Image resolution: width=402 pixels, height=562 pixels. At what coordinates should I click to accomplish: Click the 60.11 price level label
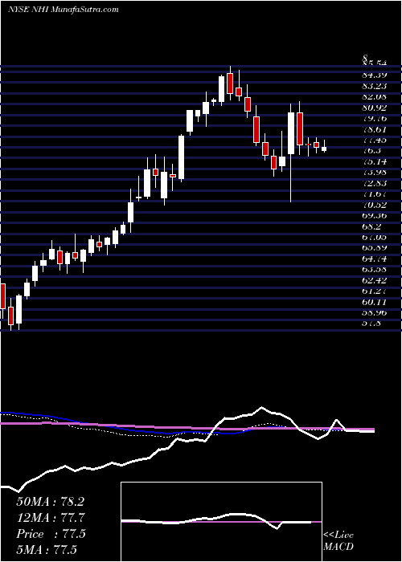tap(375, 302)
